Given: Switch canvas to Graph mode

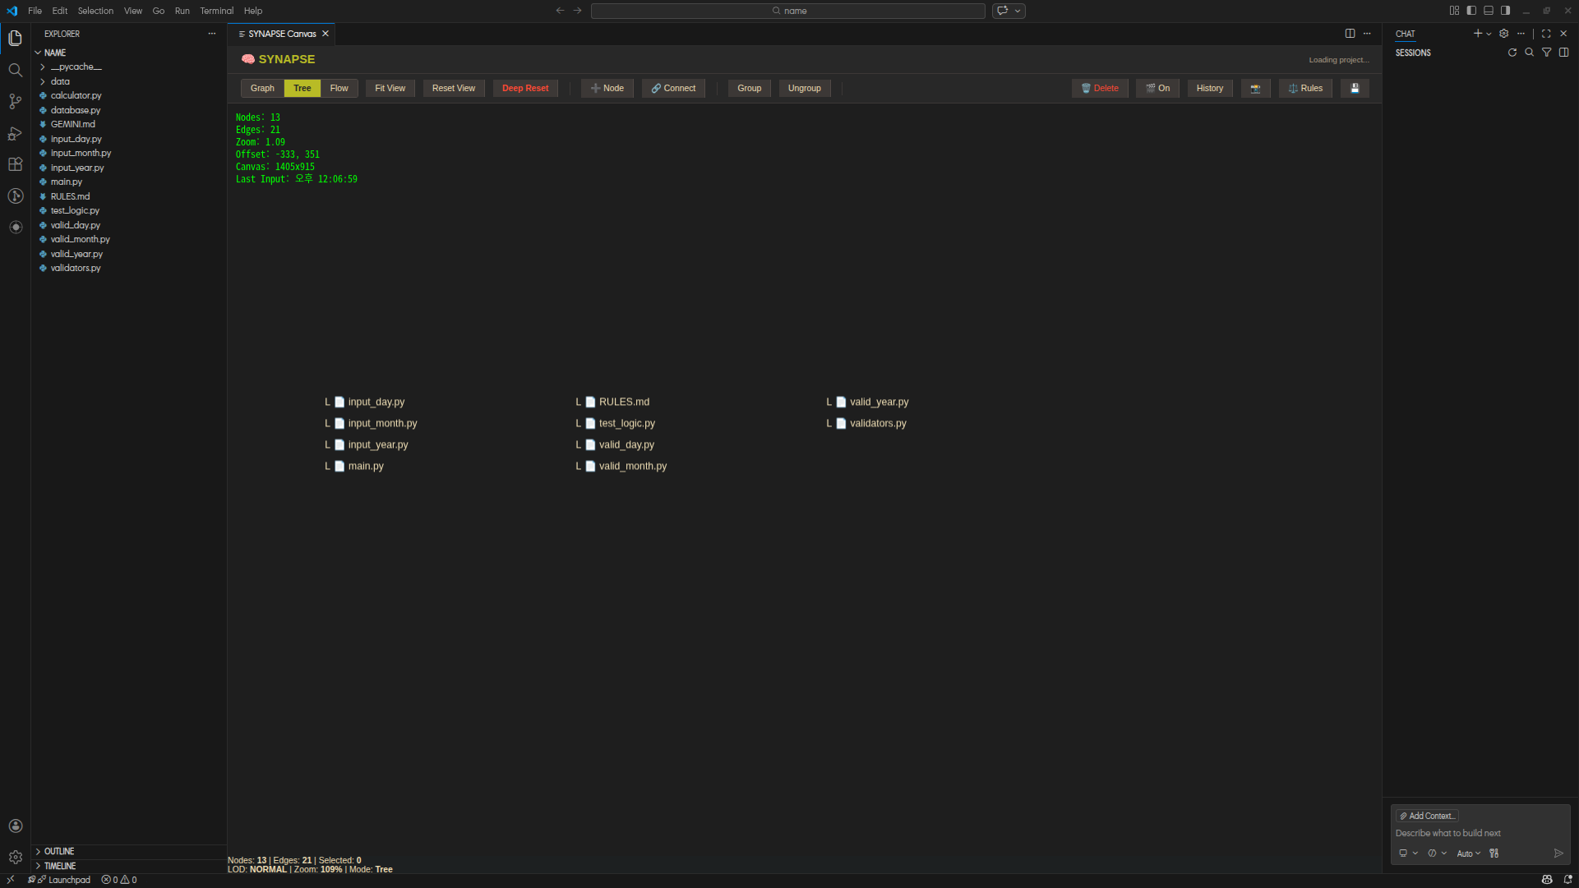Looking at the screenshot, I should tap(262, 89).
